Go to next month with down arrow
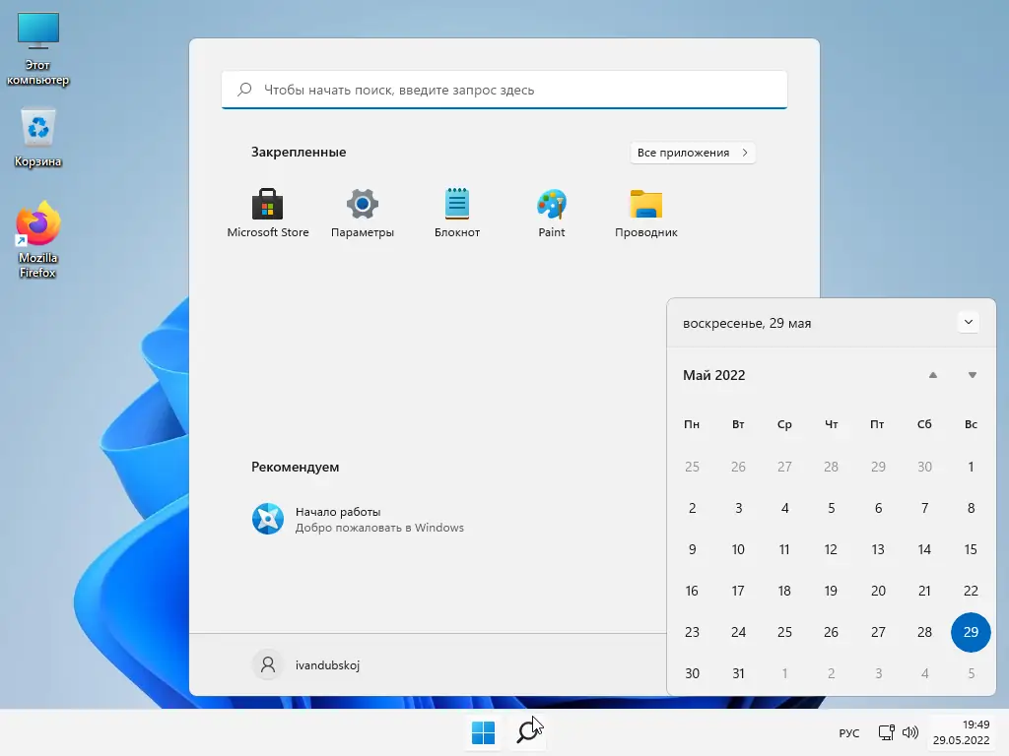This screenshot has height=756, width=1009. click(x=972, y=375)
